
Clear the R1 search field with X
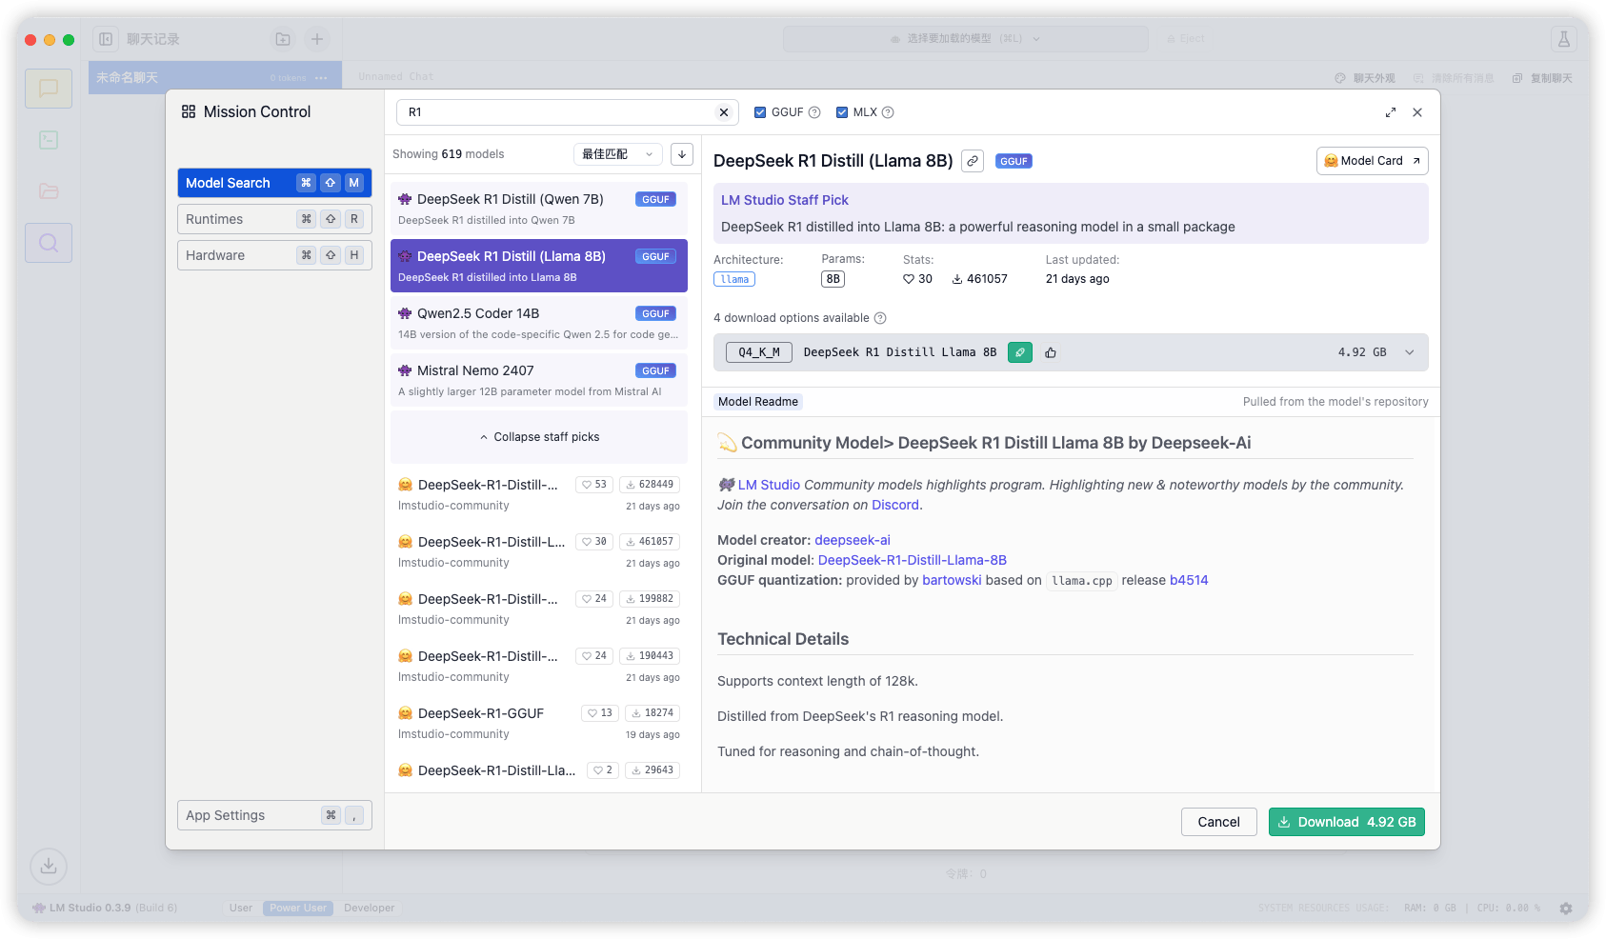(x=724, y=112)
